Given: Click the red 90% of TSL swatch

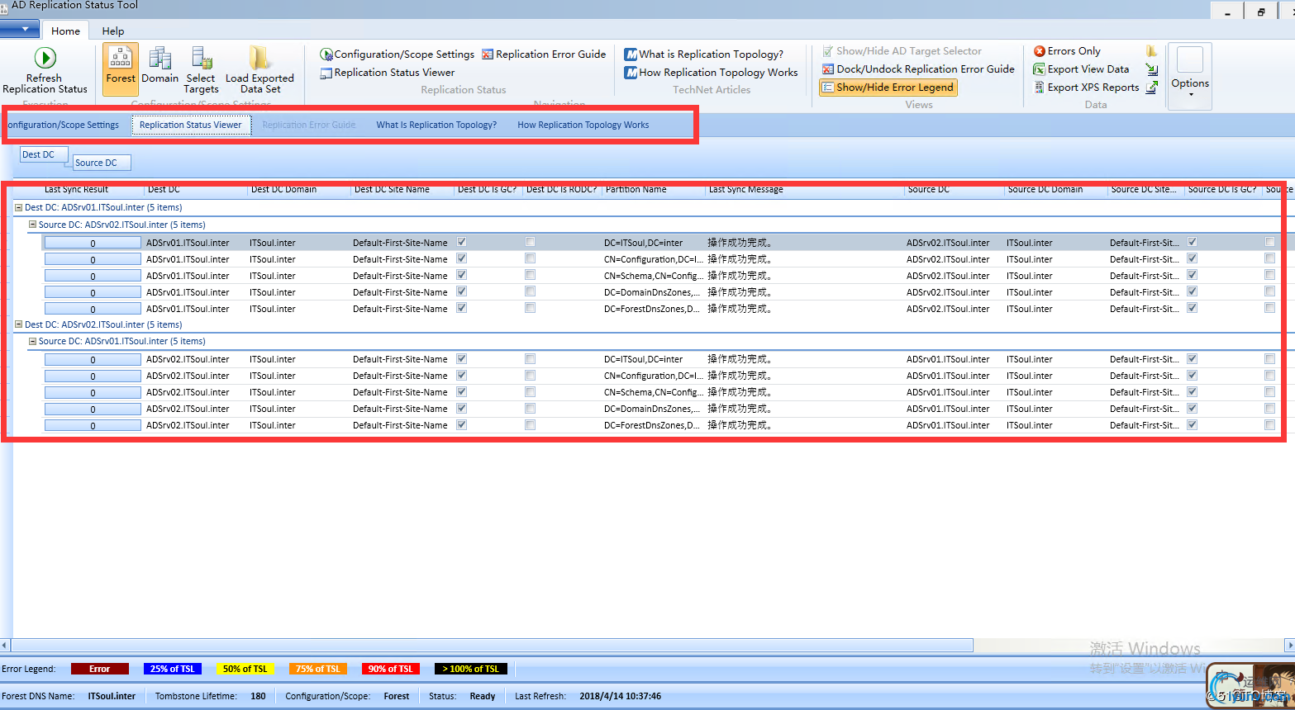Looking at the screenshot, I should (391, 669).
